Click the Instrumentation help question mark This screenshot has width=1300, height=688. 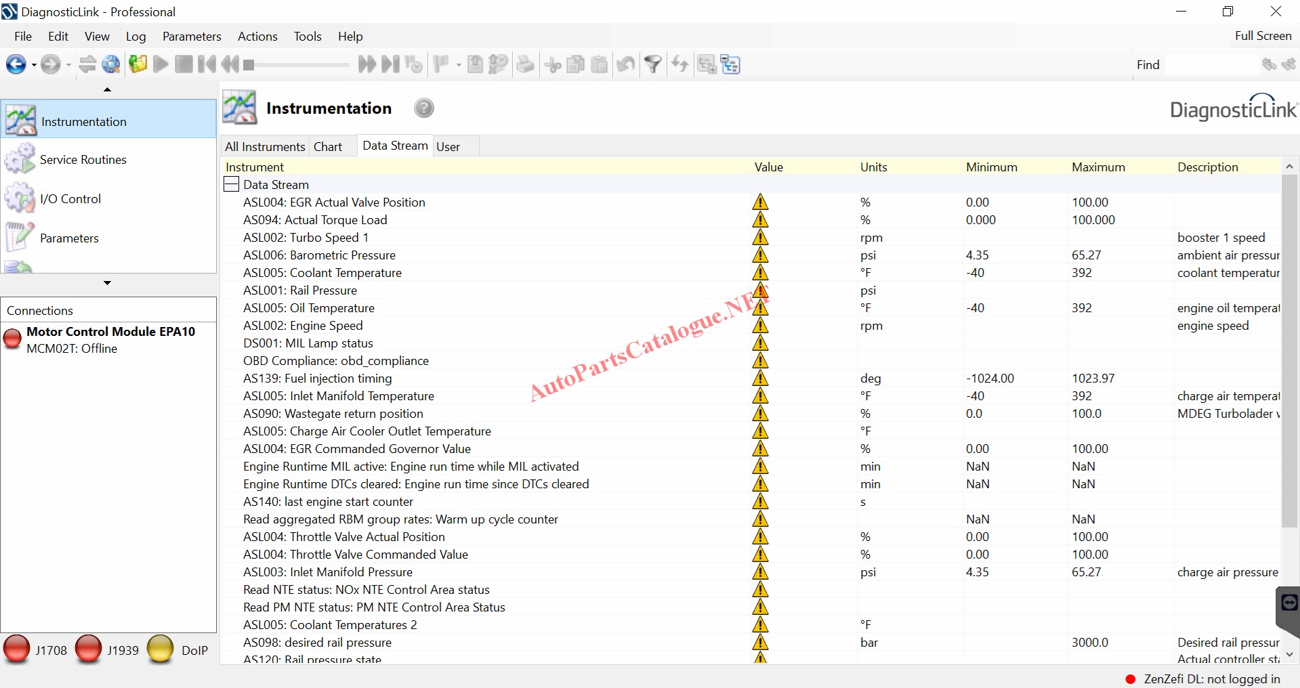[x=424, y=108]
